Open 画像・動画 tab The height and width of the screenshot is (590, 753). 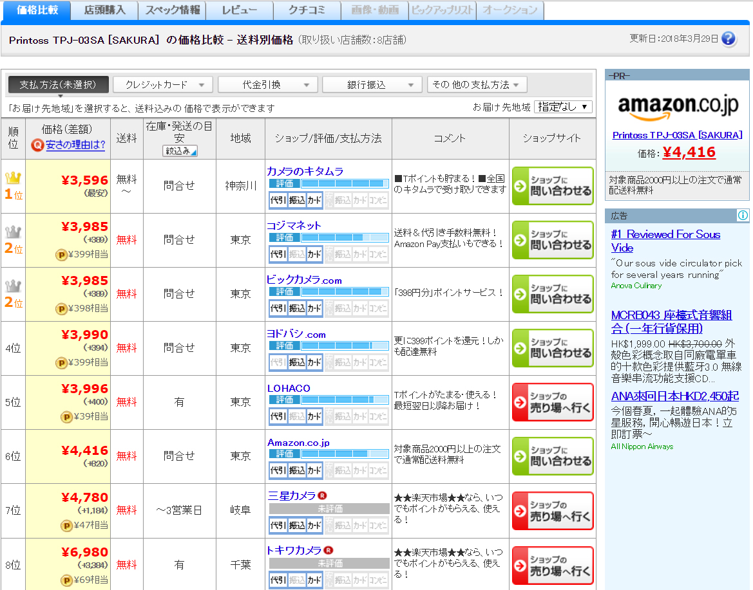(375, 10)
